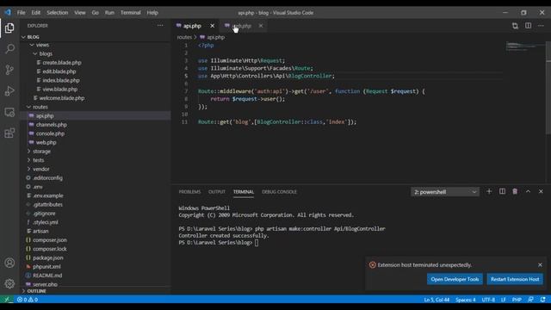Split the terminal panel
The image size is (551, 310).
point(502,191)
